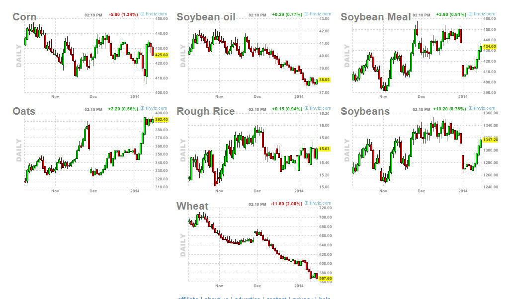The height and width of the screenshot is (299, 511).
Task: Click the finviz logo icon above Soybean Meal chart
Action: click(x=470, y=14)
